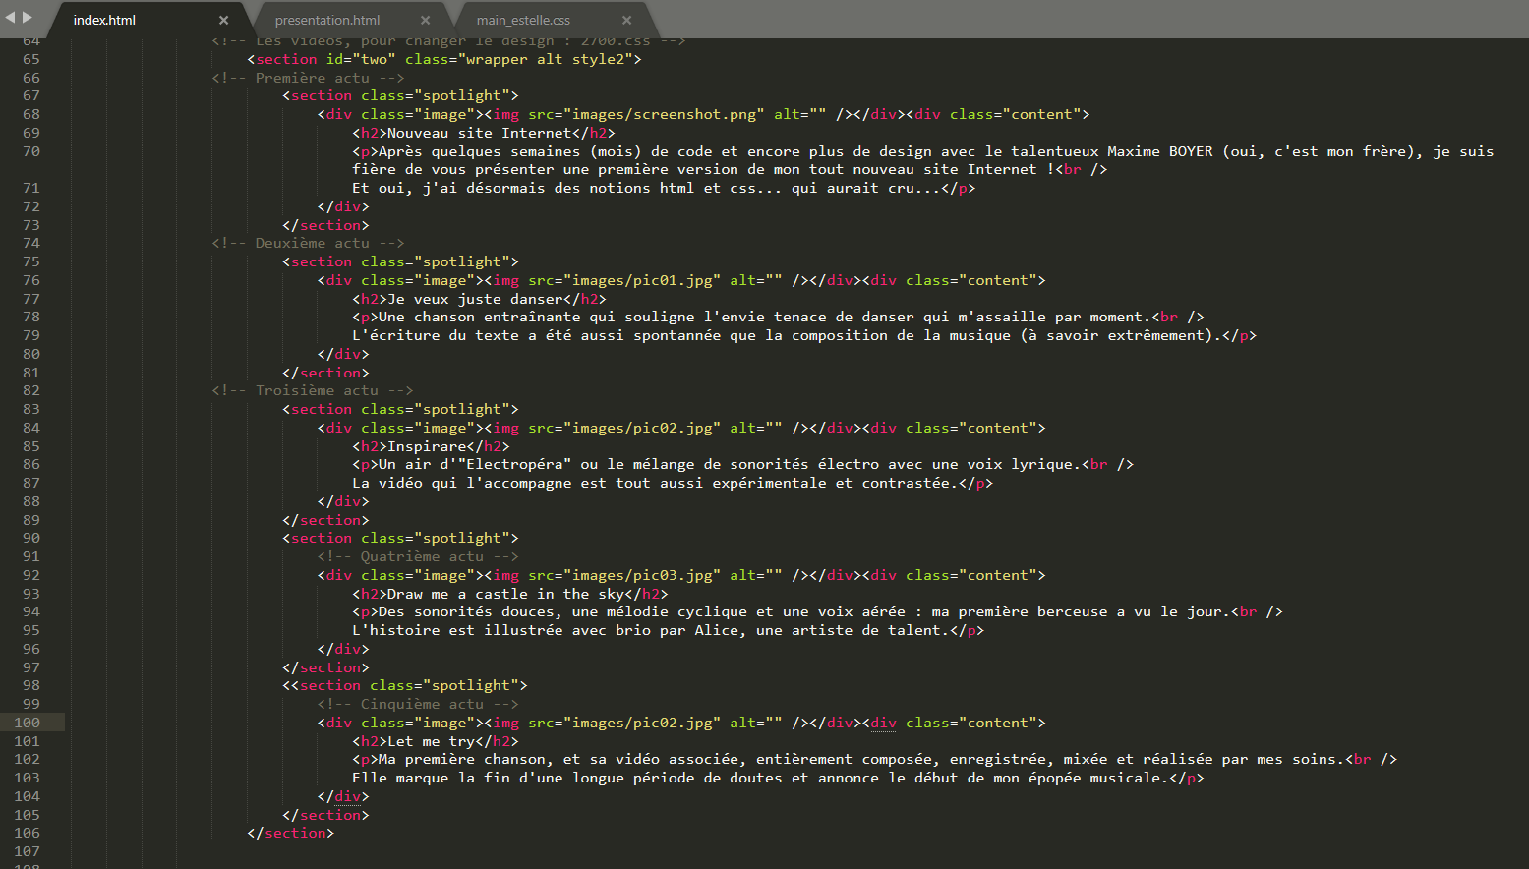Place cursor in "images/screenshot.png" source path
This screenshot has width=1529, height=869.
665,114
